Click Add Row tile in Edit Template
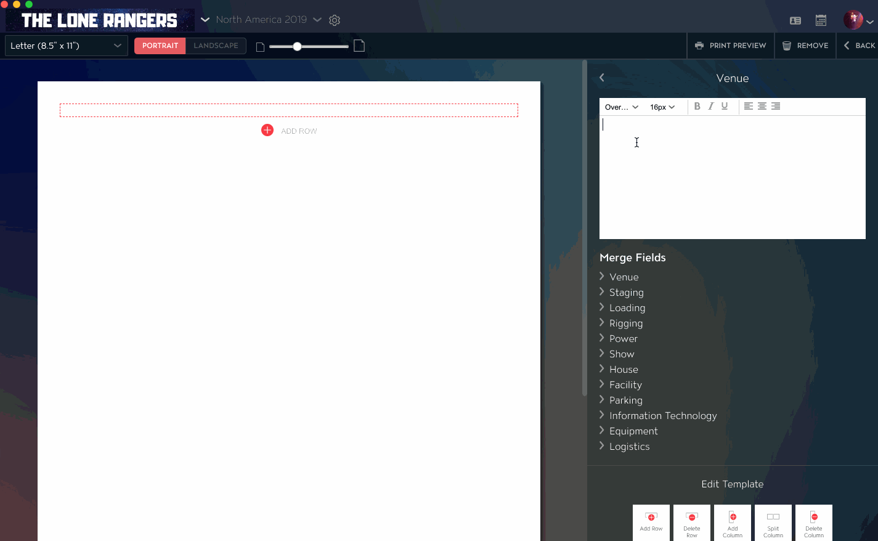878x541 pixels. pos(651,523)
